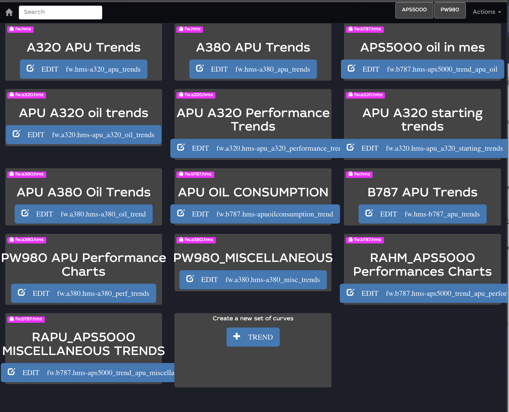The image size is (509, 412).
Task: Click lock icon of A320 APU Trends tag
Action: tap(12, 29)
